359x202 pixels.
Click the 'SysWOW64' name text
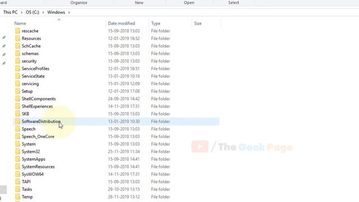(33, 175)
